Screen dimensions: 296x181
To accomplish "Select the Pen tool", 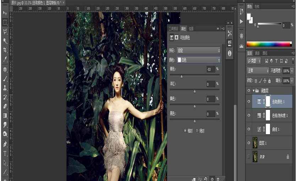I will pyautogui.click(x=5, y=144).
